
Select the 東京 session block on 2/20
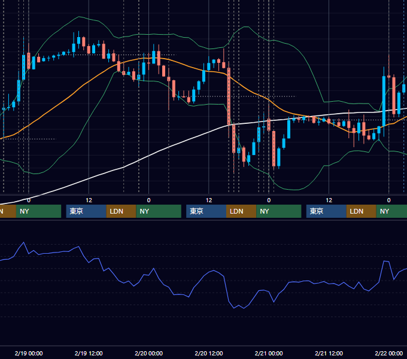(x=206, y=211)
